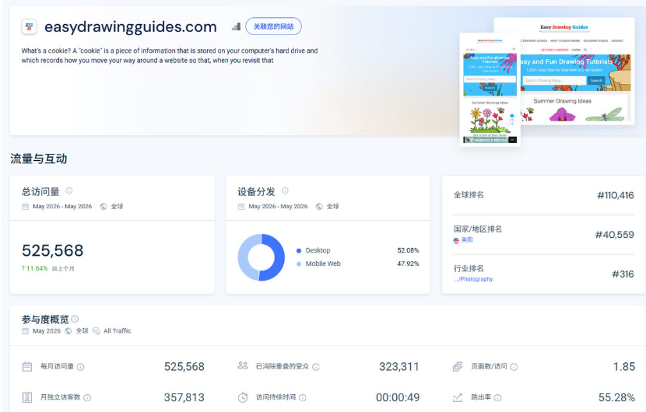Click the 访问持续时间 clock icon

243,397
